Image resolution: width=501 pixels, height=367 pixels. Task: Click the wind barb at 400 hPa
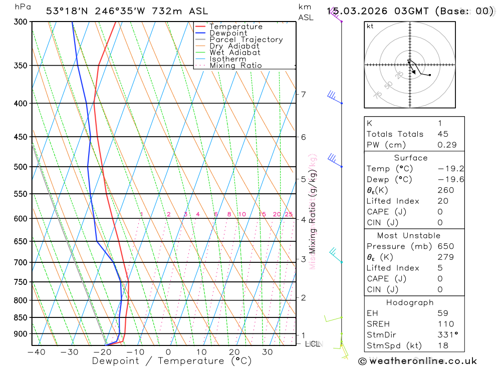(x=335, y=98)
